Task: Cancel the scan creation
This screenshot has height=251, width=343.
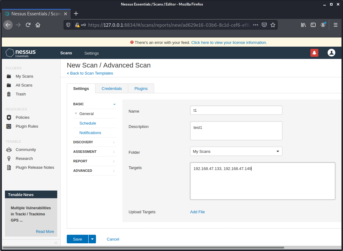Action: 113,239
